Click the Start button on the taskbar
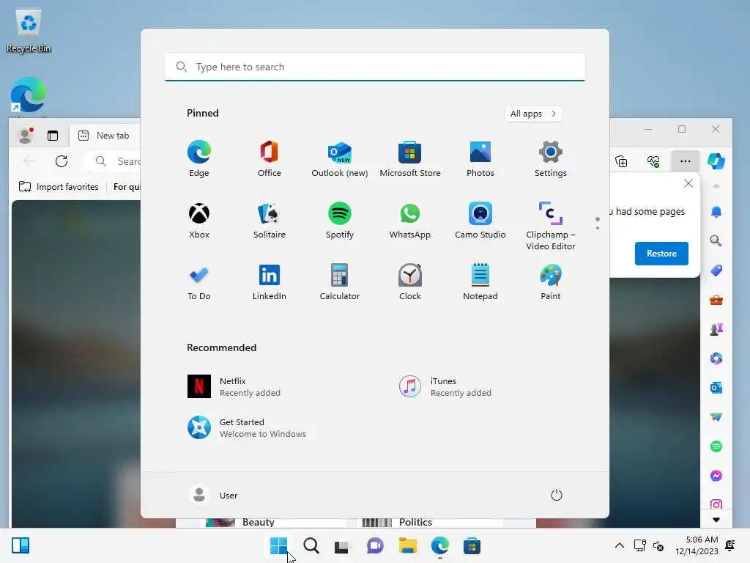The image size is (750, 563). [278, 545]
